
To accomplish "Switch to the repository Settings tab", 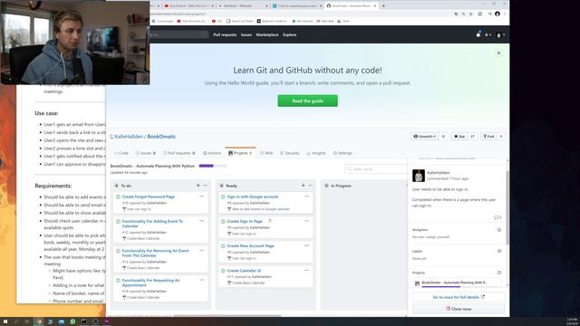I will point(343,153).
